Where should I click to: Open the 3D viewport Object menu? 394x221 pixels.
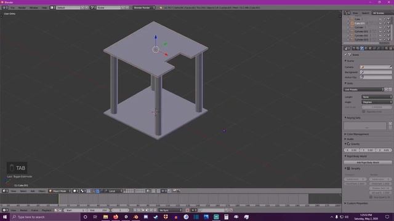(42, 191)
